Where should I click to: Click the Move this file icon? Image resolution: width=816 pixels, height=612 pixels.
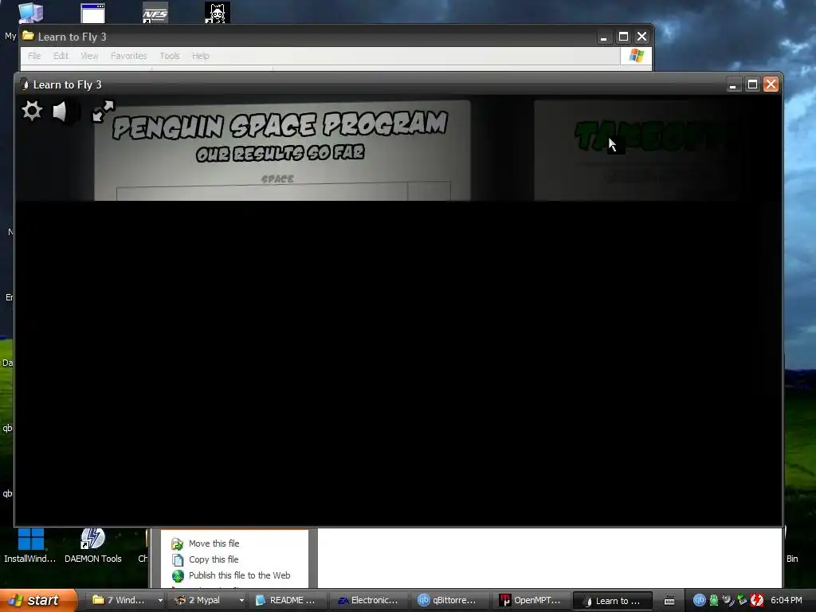coord(178,543)
